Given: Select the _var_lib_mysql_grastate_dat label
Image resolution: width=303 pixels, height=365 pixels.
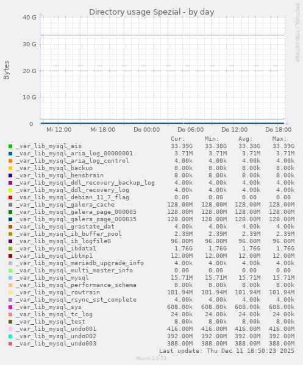Looking at the screenshot, I should click(65, 227).
